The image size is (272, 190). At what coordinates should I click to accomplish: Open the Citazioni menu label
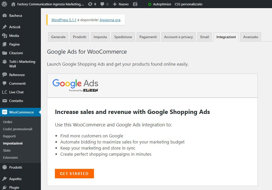coord(16,53)
